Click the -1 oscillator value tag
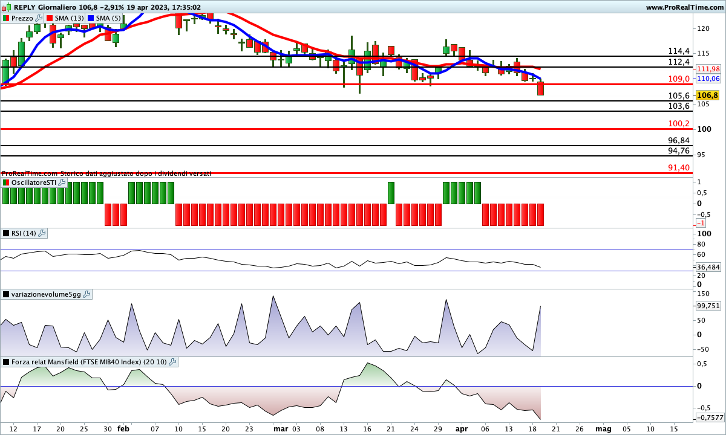This screenshot has height=435, width=726. coord(702,223)
